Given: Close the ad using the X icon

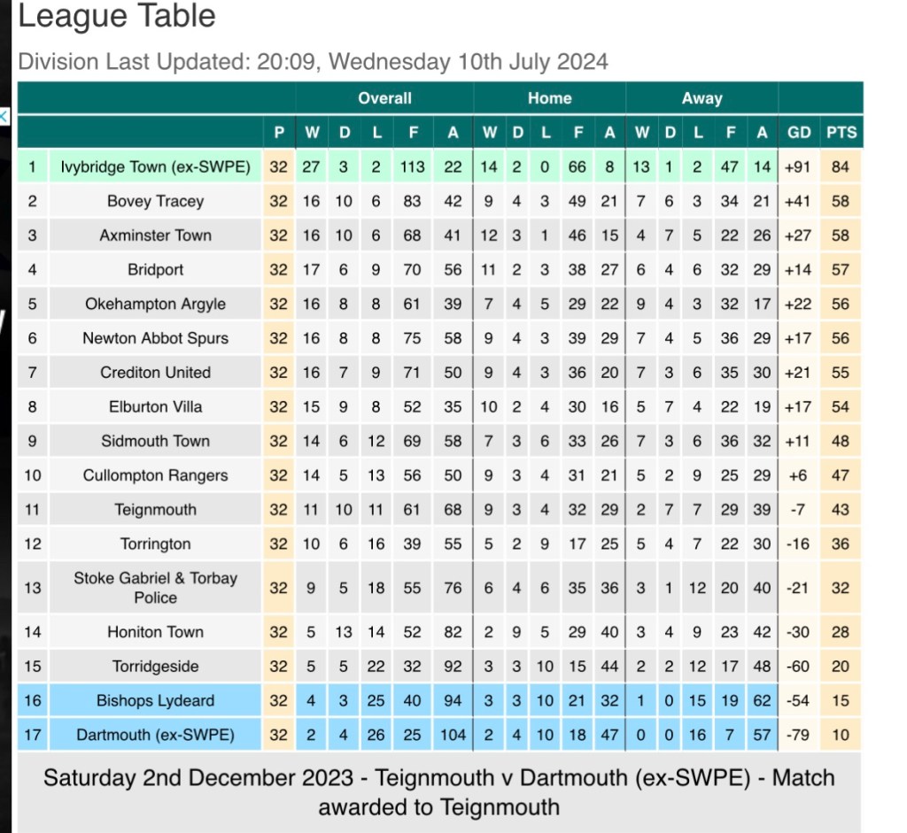Looking at the screenshot, I should click(x=4, y=116).
